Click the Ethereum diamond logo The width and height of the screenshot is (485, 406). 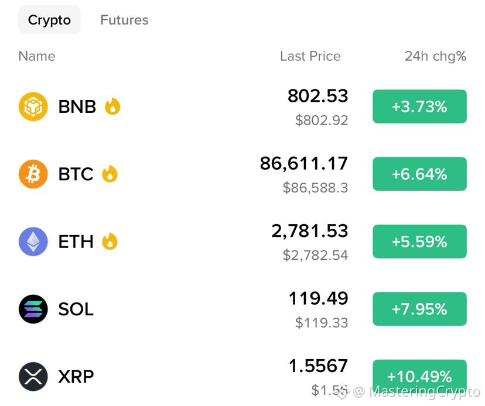33,241
